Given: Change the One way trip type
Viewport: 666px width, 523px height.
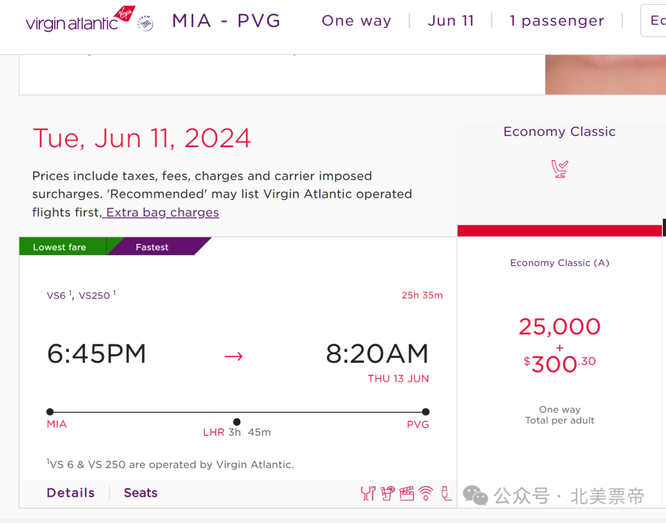Looking at the screenshot, I should tap(356, 20).
